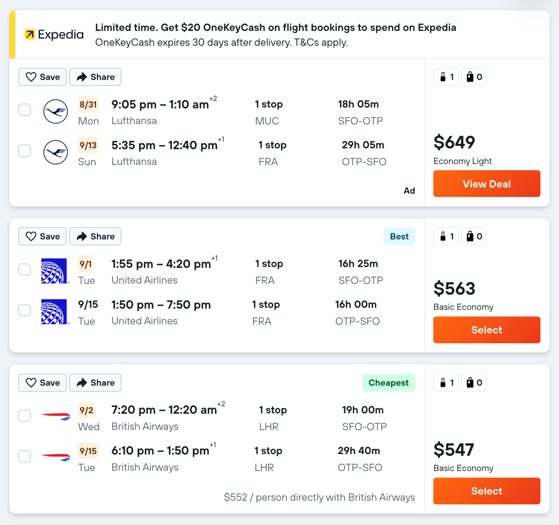Click the Best badge on the United flight
The image size is (559, 525).
pos(399,237)
